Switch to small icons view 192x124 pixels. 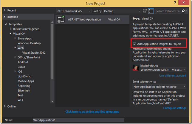145,11
